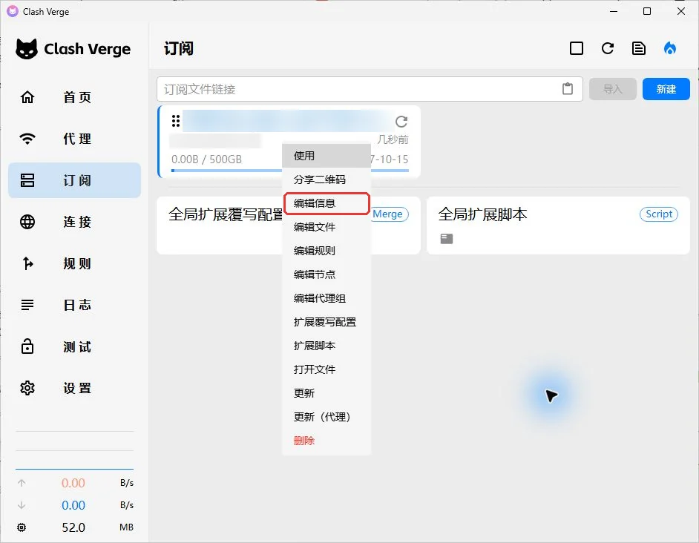Choose 更新（代理）menu entry
The height and width of the screenshot is (543, 699).
326,417
